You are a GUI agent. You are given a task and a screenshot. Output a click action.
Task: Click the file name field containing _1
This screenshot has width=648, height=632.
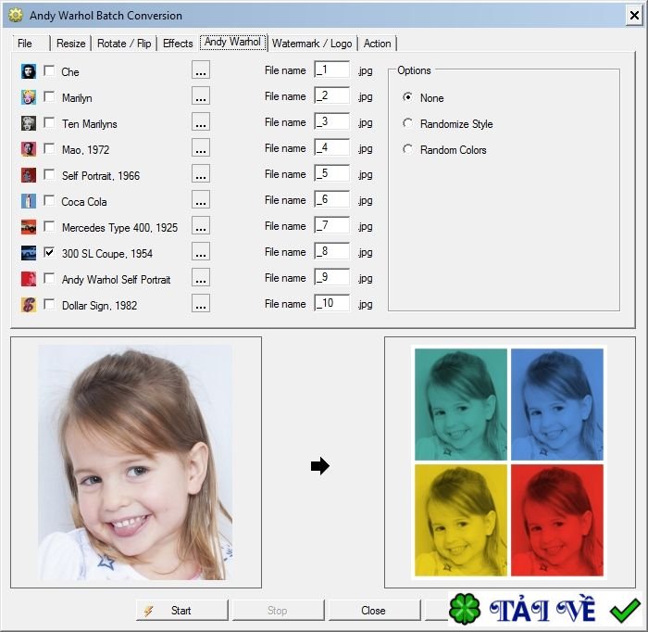(x=331, y=70)
